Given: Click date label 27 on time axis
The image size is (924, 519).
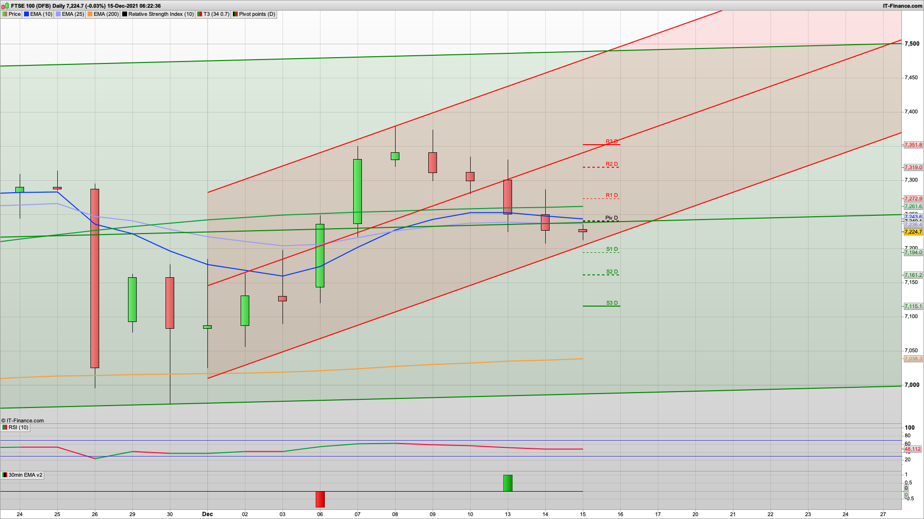Looking at the screenshot, I should [883, 514].
